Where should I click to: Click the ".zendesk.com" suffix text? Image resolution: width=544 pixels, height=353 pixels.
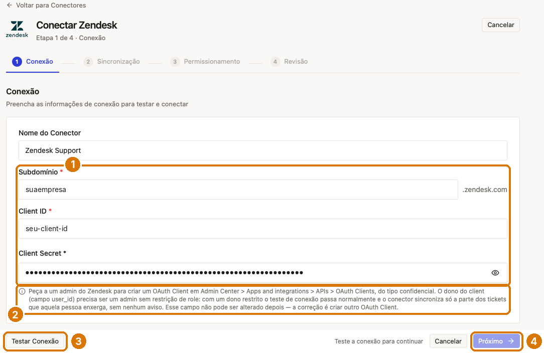tap(485, 190)
